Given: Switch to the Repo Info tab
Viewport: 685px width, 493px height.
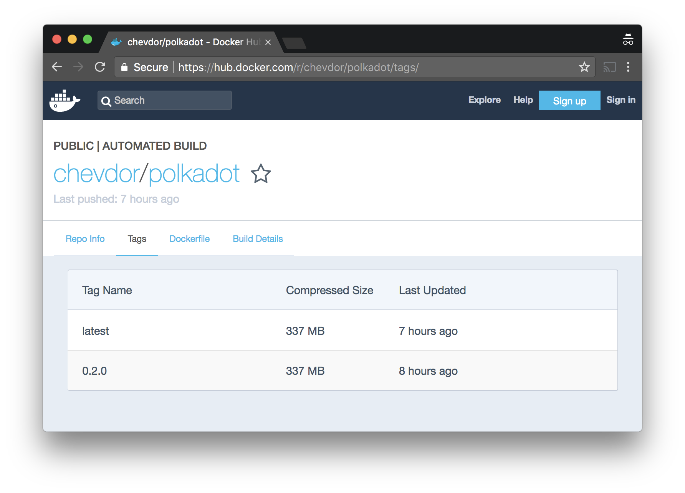Looking at the screenshot, I should [85, 239].
